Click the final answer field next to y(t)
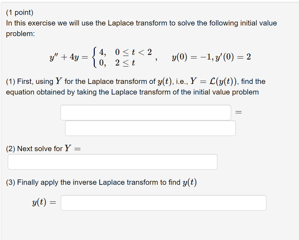This screenshot has height=240, width=299. pyautogui.click(x=163, y=202)
